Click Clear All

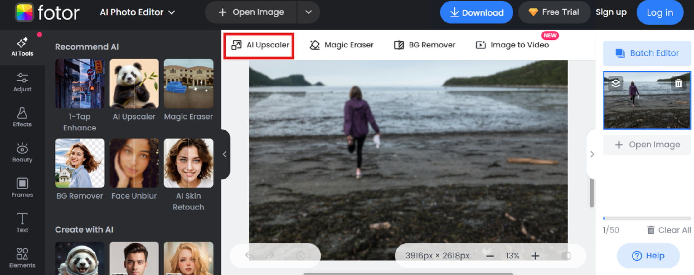669,230
